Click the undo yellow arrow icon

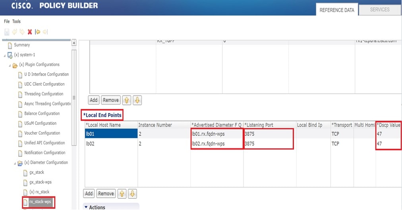click(15, 32)
